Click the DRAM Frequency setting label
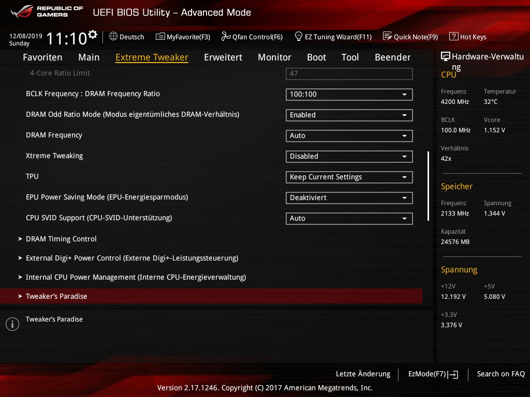This screenshot has height=397, width=530. point(54,135)
